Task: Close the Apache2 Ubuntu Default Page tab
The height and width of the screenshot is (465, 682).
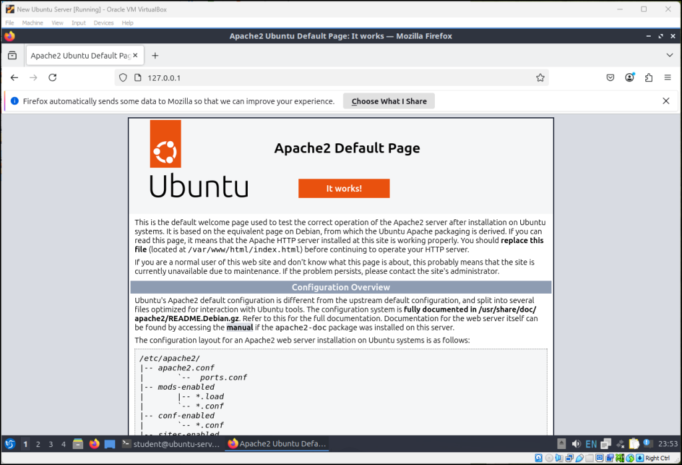Action: click(135, 55)
